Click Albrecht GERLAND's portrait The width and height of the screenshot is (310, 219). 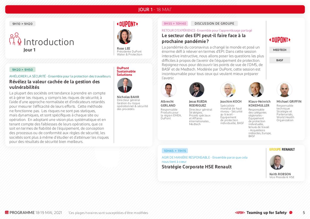pos(168,90)
